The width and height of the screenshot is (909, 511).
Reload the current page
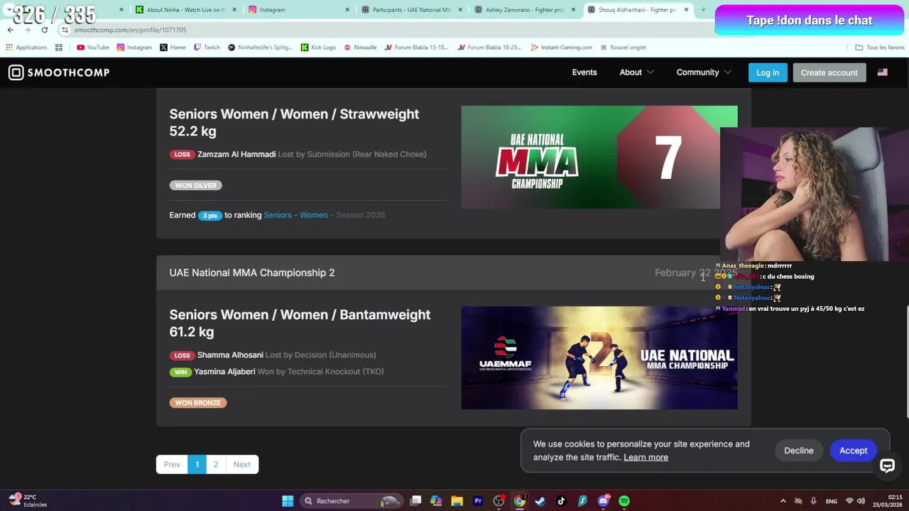[44, 30]
